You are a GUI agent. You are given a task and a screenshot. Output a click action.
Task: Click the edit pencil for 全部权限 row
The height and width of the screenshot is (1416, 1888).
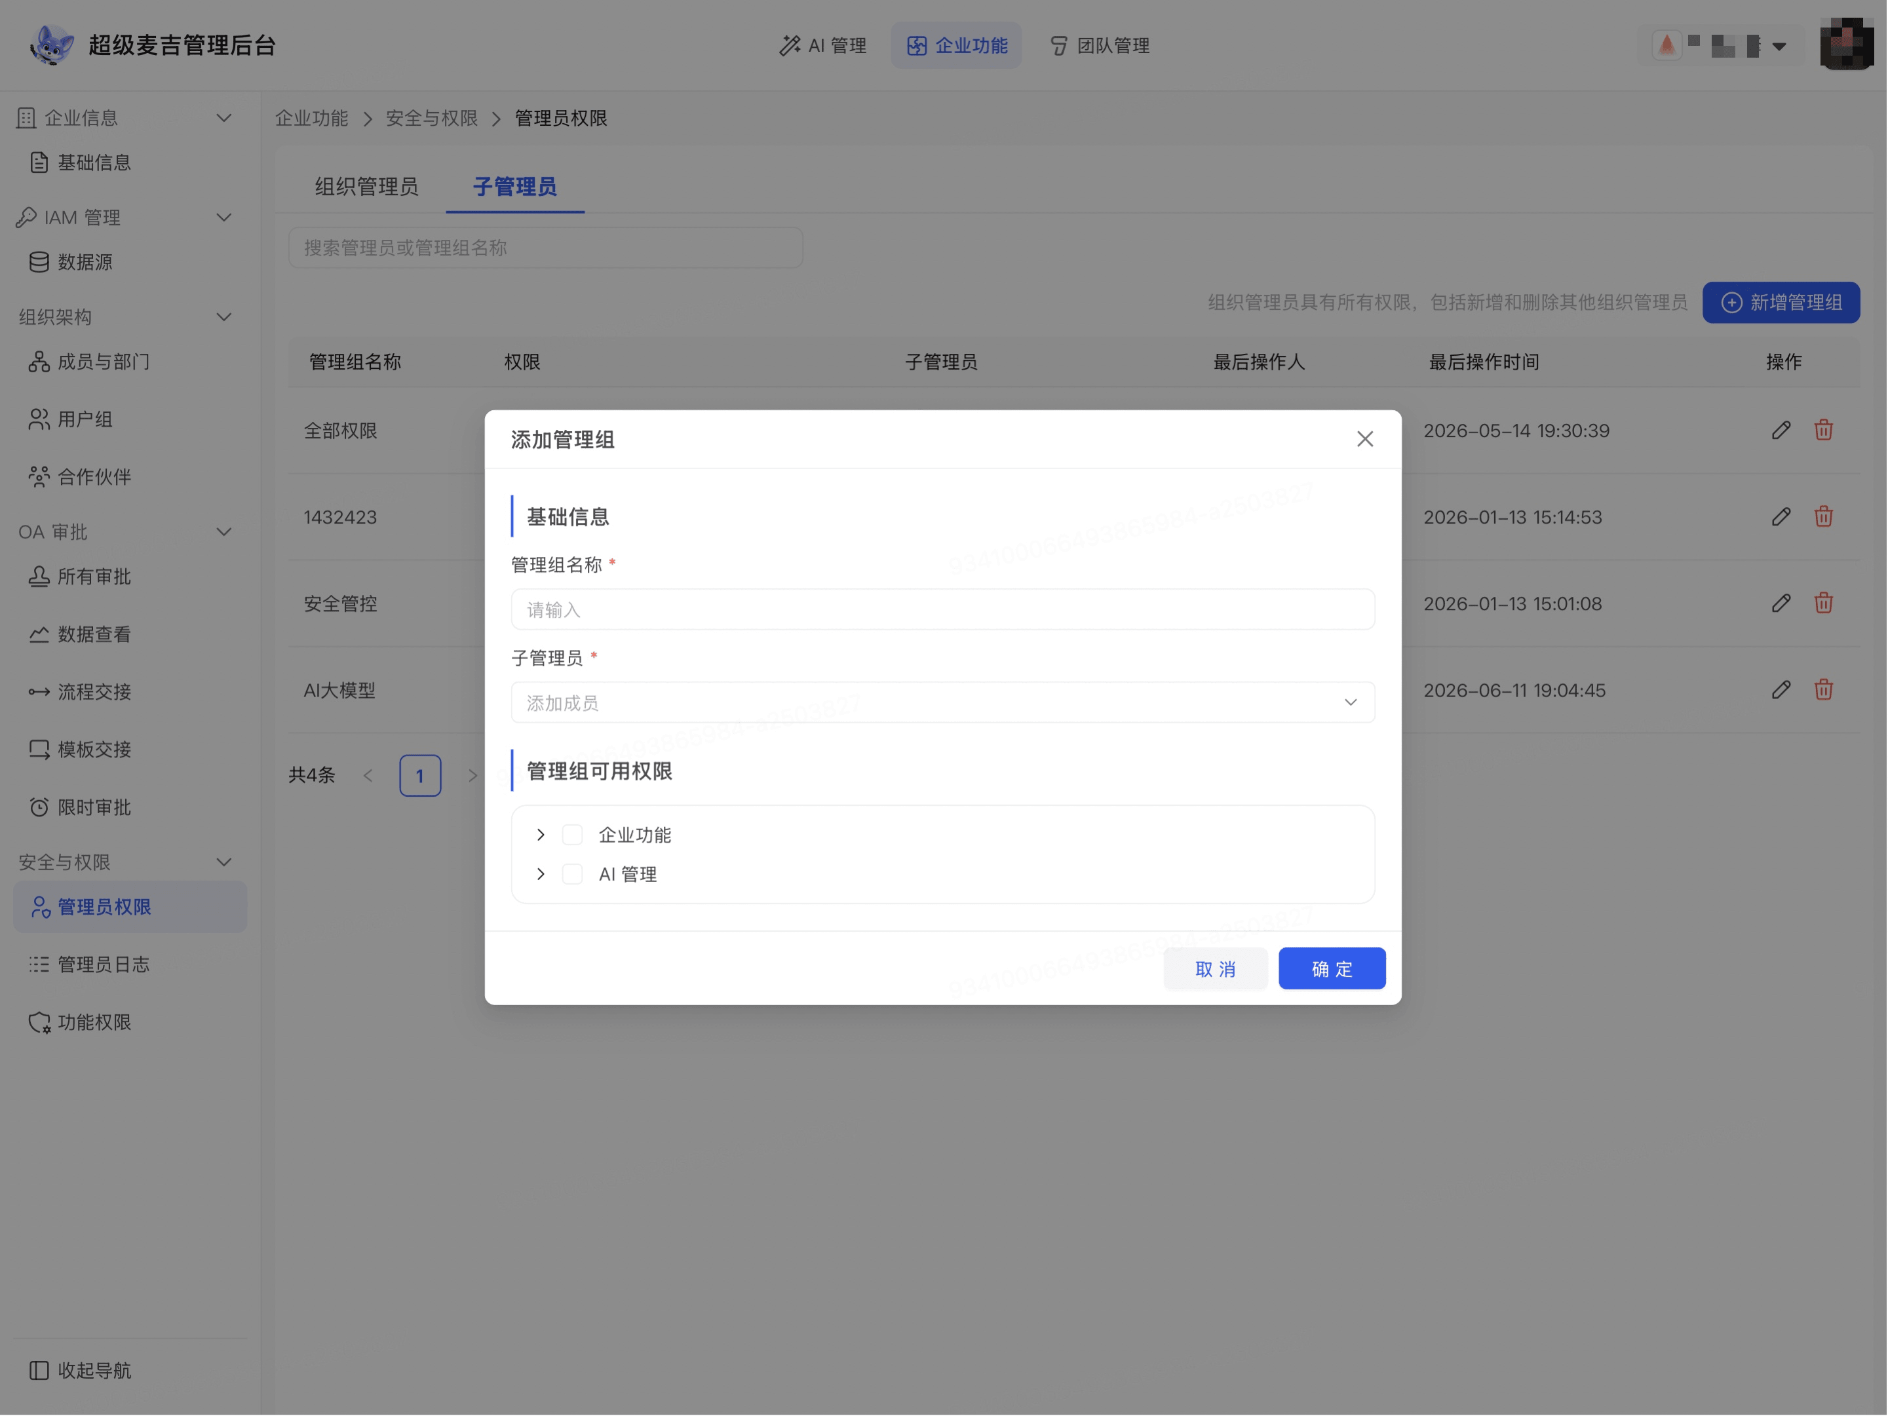[x=1781, y=431]
